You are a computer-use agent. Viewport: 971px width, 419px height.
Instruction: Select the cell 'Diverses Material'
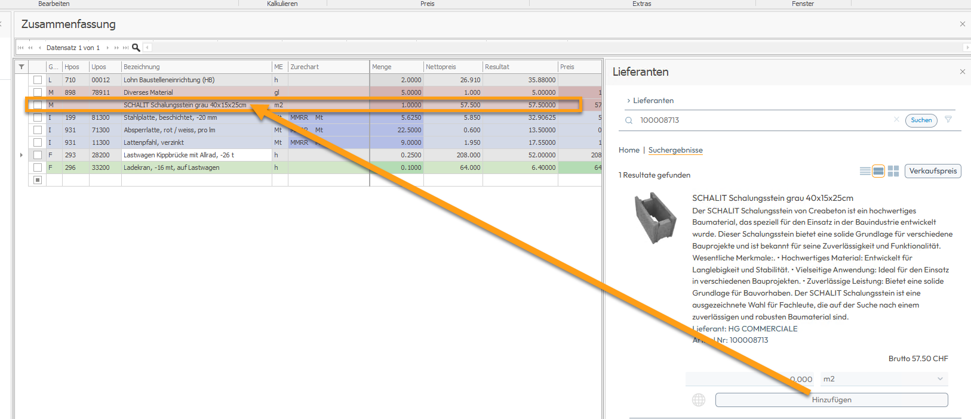click(196, 92)
